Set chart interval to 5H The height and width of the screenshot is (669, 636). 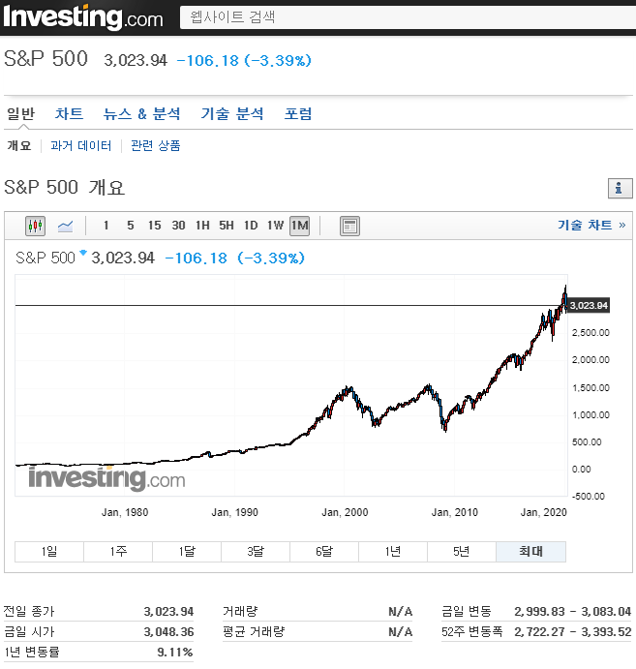tap(227, 226)
